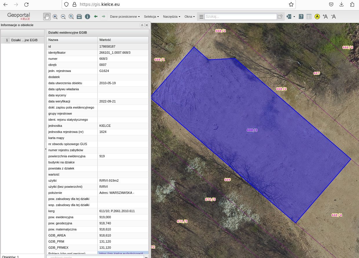This screenshot has width=359, height=258.
Task: Go to previous map view arrow
Action: pyautogui.click(x=96, y=17)
